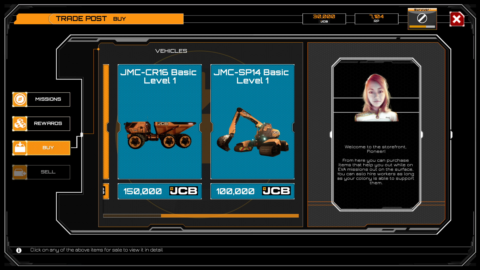View the 30,000 JCB currency balance
Screen dimensions: 480x270
pyautogui.click(x=324, y=19)
